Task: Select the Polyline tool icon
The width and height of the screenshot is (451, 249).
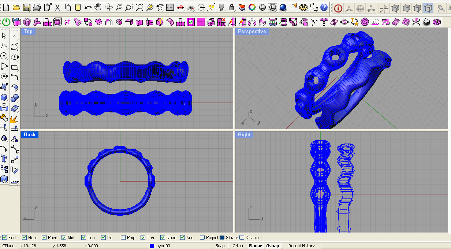Action: [x=4, y=46]
